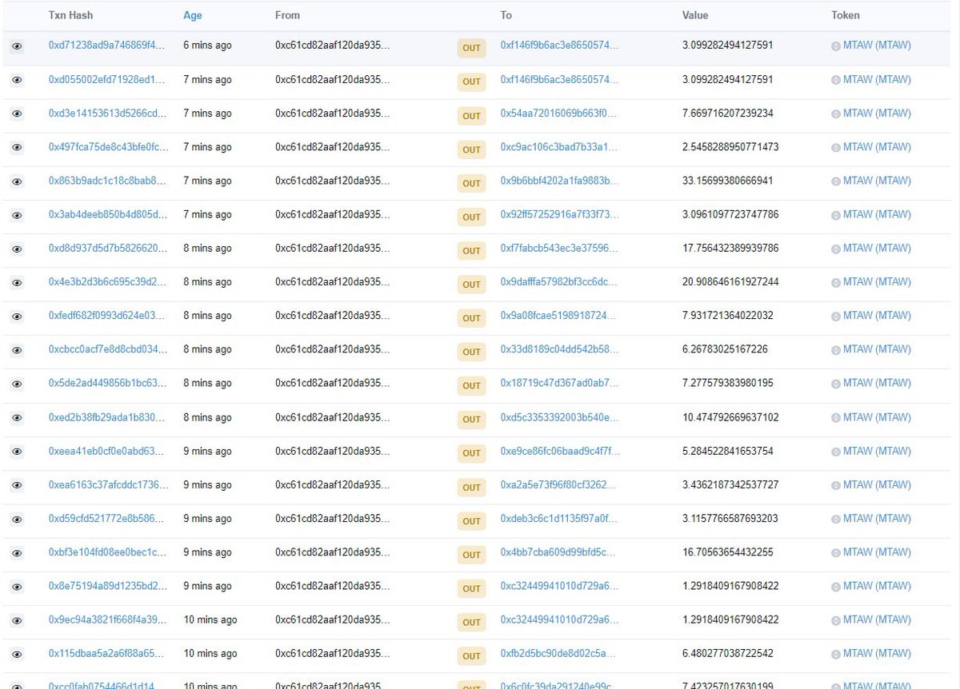Click From address in 0xd71238ad9a746869f4 row
960x689 pixels.
(x=333, y=46)
